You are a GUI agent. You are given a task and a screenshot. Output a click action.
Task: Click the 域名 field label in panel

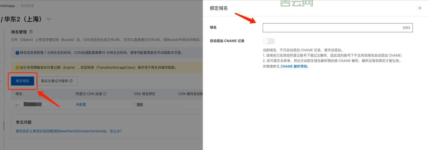coord(213,27)
